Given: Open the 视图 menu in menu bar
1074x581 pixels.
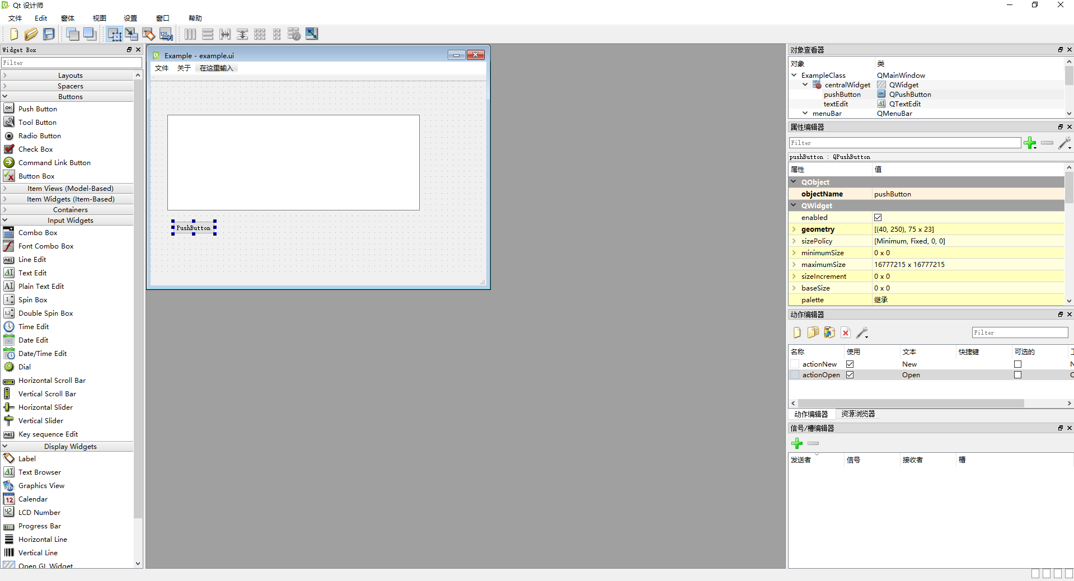Looking at the screenshot, I should click(x=99, y=18).
